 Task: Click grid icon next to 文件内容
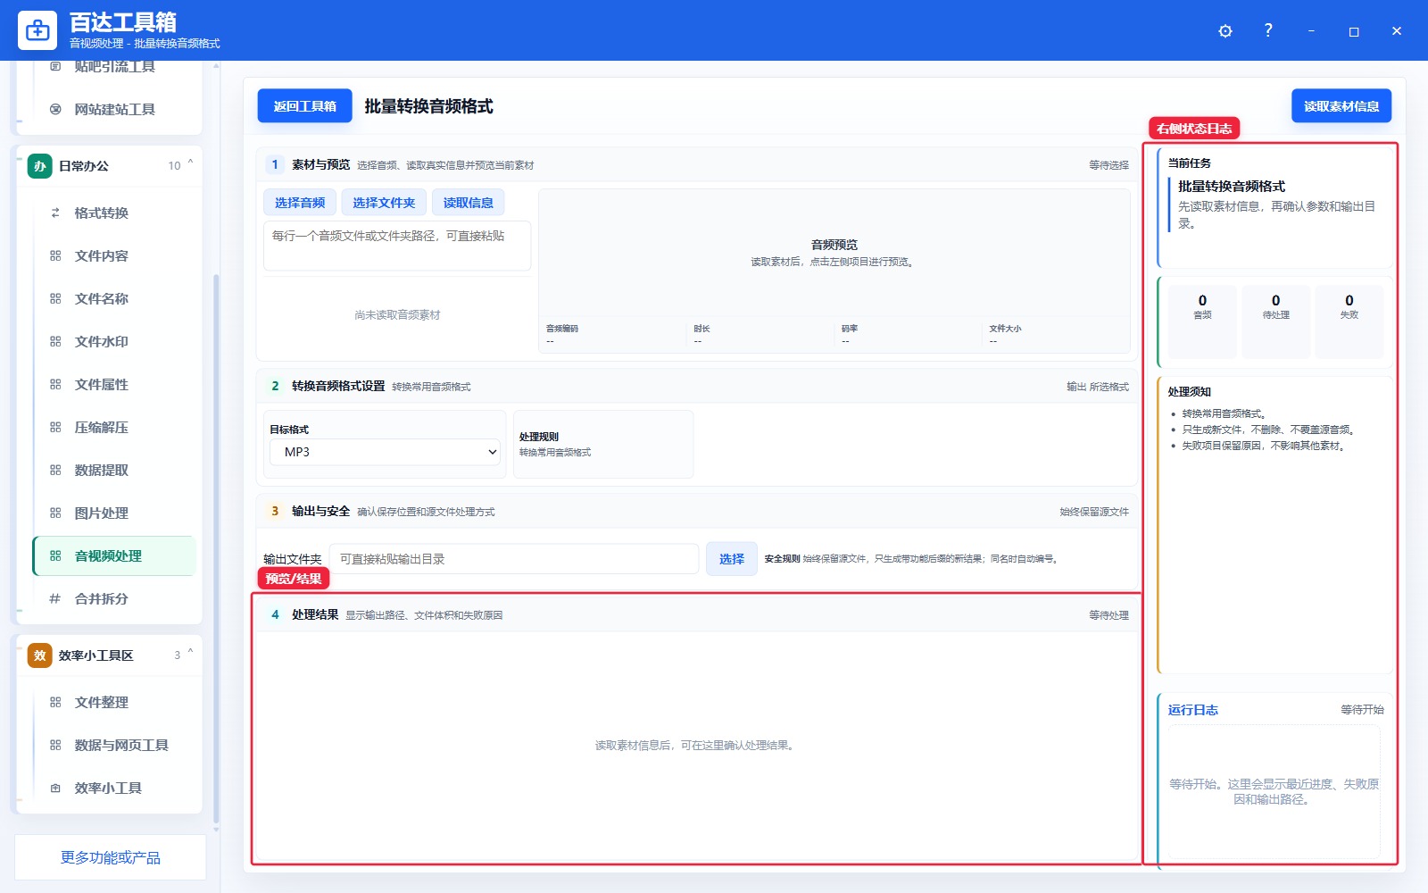pos(55,255)
